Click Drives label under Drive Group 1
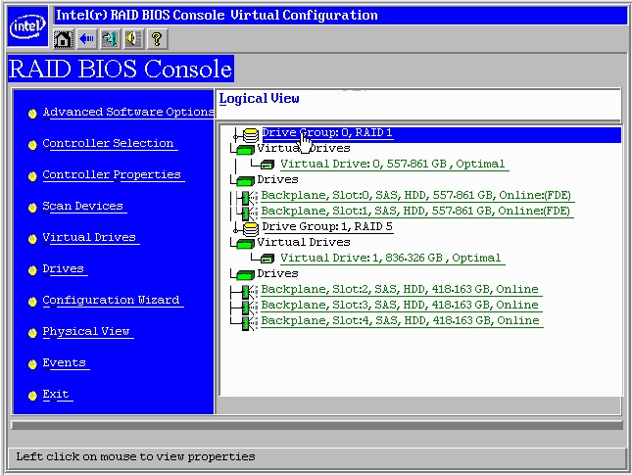632x475 pixels. pyautogui.click(x=277, y=273)
